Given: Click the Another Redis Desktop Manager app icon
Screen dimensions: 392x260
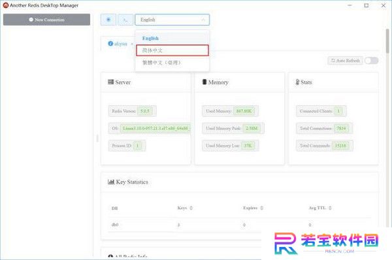Looking at the screenshot, I should 5,5.
